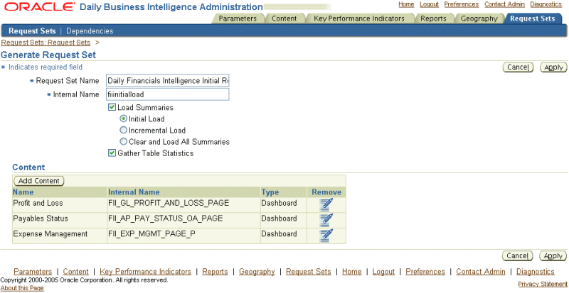This screenshot has width=569, height=293.
Task: Open the Home link in header
Action: point(406,4)
